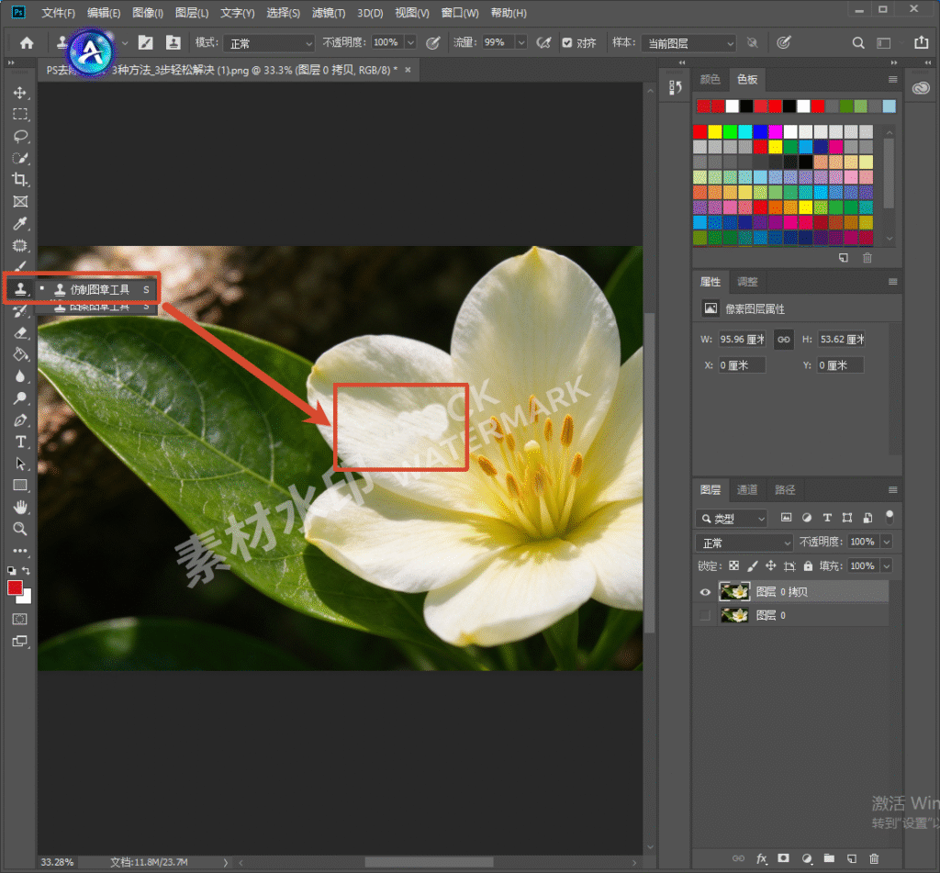
Task: Add a layer mask from Layers footer
Action: [x=783, y=858]
